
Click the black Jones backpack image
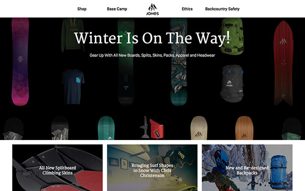tap(232, 83)
